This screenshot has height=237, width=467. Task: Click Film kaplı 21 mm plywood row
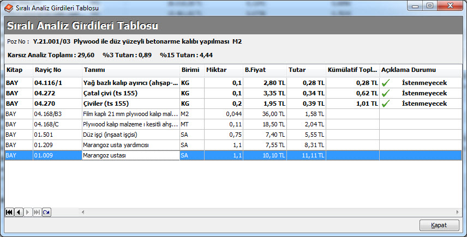(130, 114)
